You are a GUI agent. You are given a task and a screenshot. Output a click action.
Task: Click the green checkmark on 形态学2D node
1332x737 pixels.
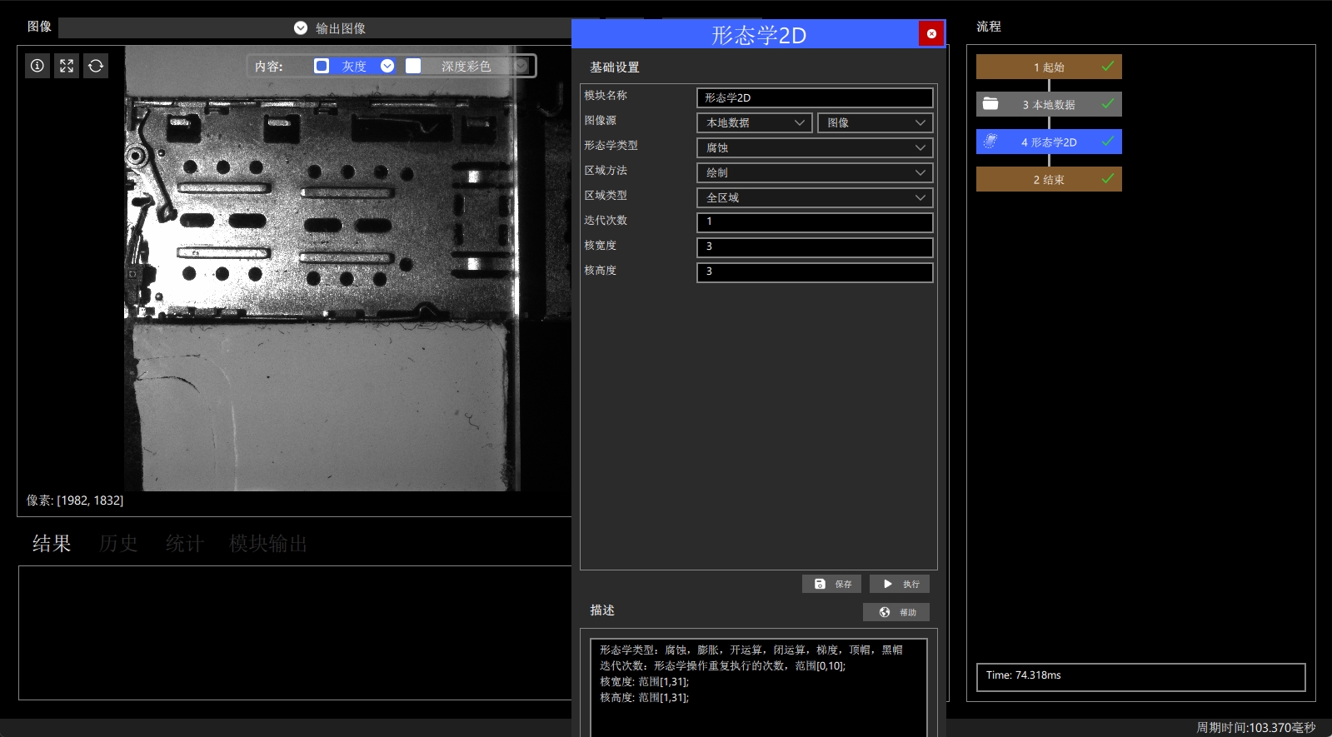coord(1108,141)
